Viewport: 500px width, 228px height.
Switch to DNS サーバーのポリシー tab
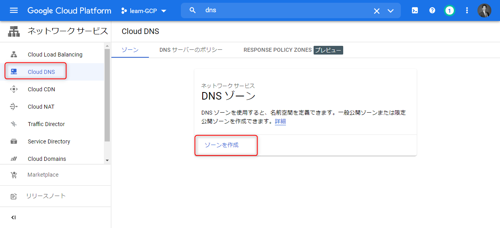[x=191, y=50]
